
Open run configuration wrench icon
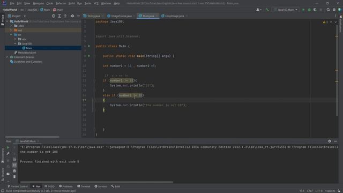[8, 153]
